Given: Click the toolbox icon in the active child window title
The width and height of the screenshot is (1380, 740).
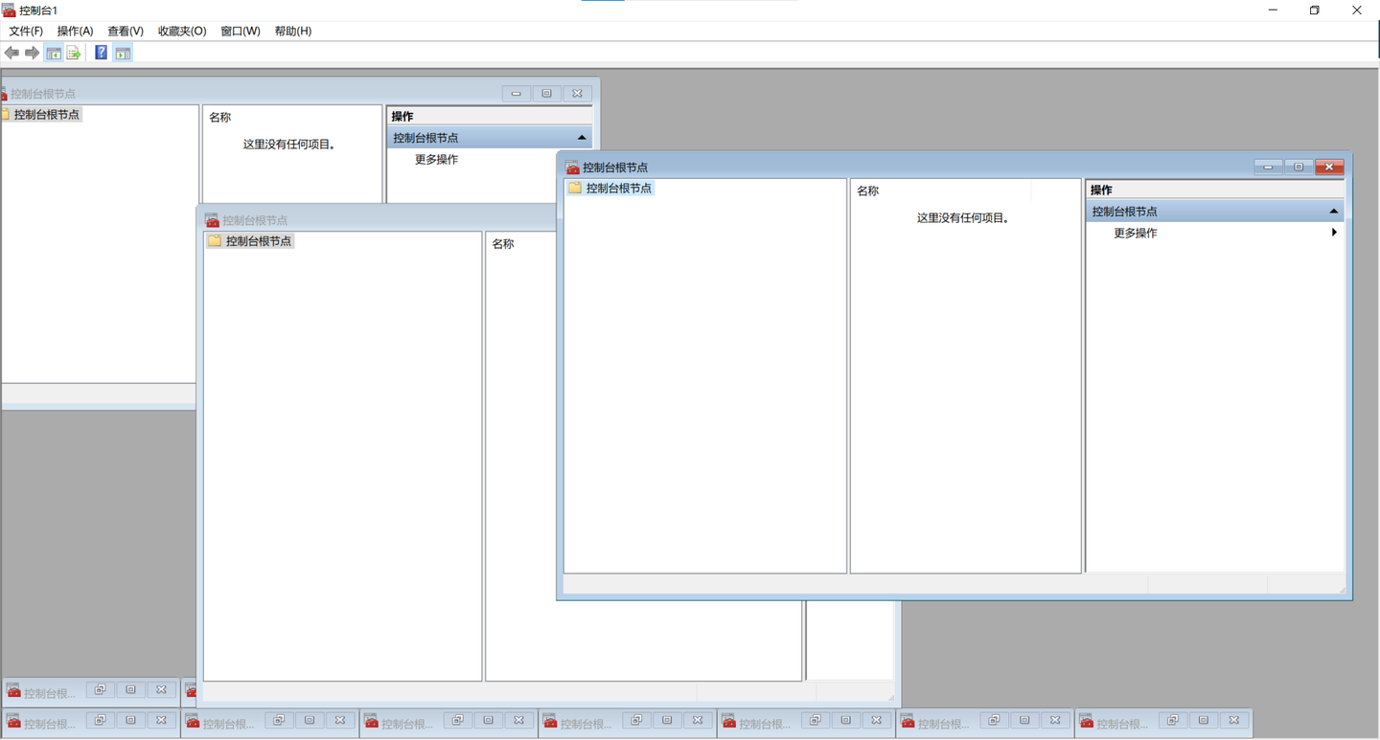Looking at the screenshot, I should tap(572, 168).
